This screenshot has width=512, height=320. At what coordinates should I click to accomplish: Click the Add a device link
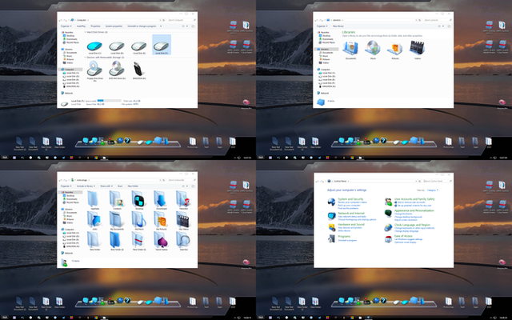point(344,231)
